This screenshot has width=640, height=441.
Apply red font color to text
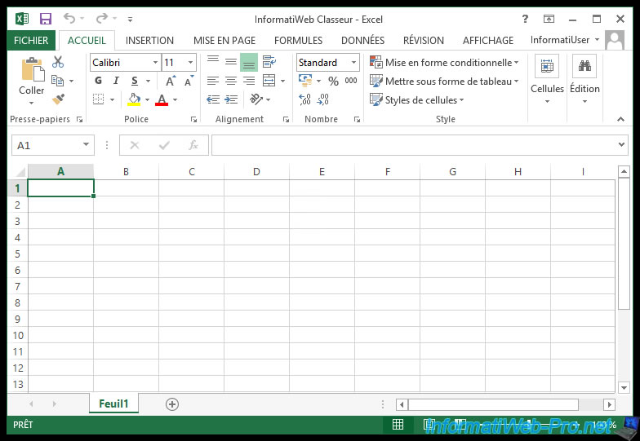[162, 99]
